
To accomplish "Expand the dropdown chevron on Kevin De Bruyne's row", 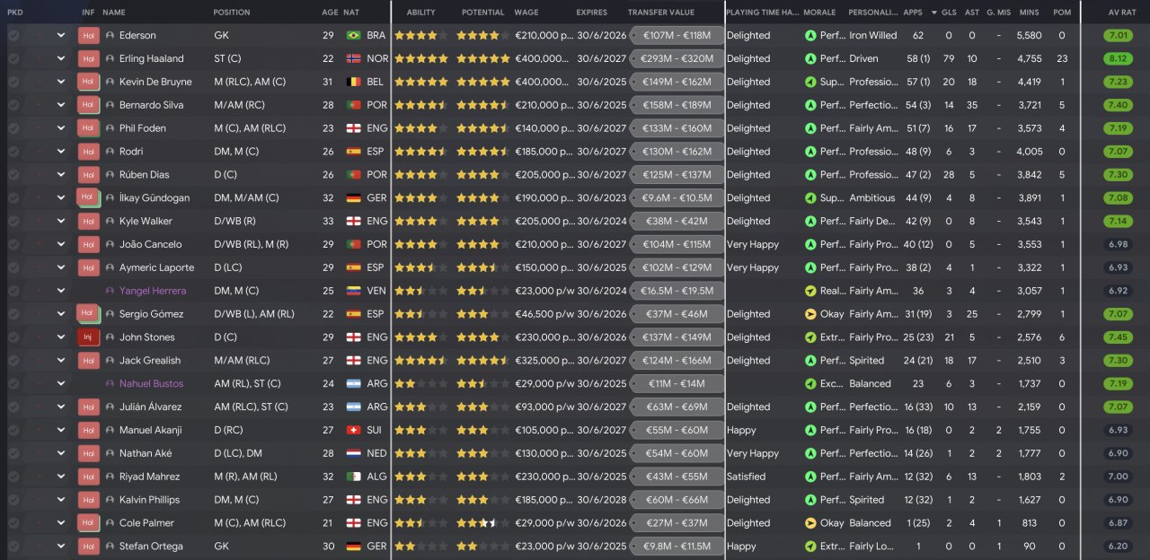I will pyautogui.click(x=61, y=82).
